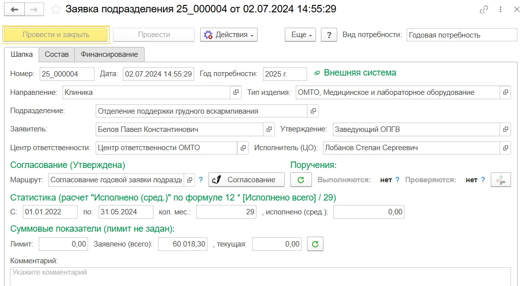Open the three-dot window menu
The height and width of the screenshot is (286, 520).
pyautogui.click(x=500, y=9)
